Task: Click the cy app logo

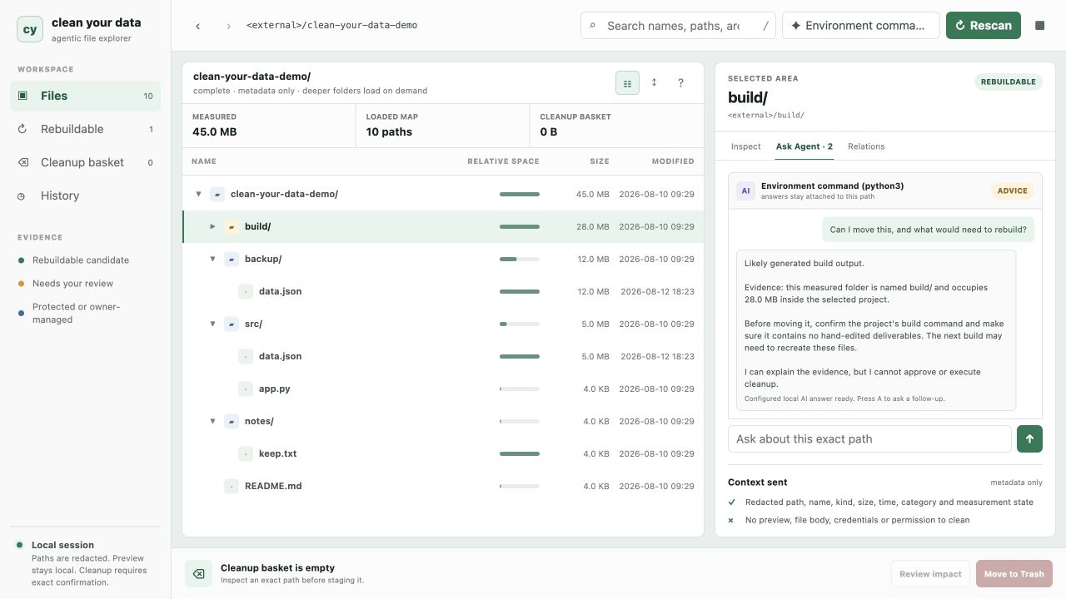Action: (30, 29)
